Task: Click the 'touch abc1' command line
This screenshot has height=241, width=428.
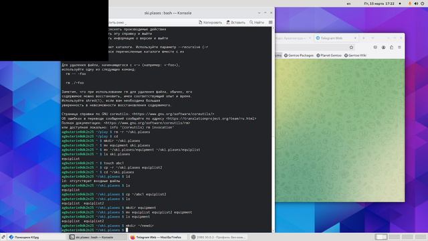Action: tap(114, 163)
